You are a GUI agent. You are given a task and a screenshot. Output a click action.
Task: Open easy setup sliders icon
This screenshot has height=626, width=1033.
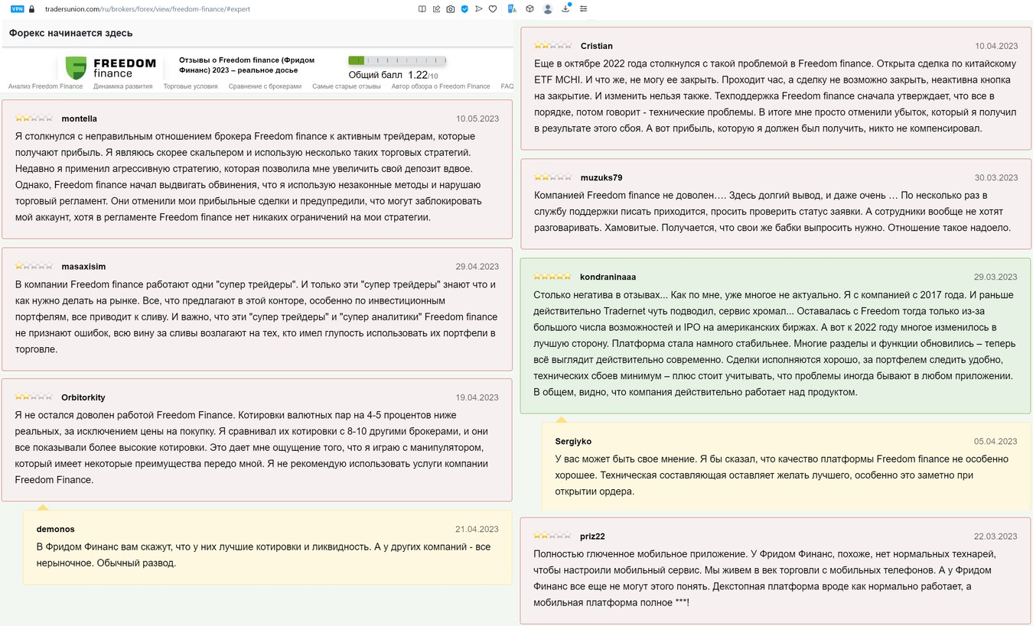click(584, 9)
